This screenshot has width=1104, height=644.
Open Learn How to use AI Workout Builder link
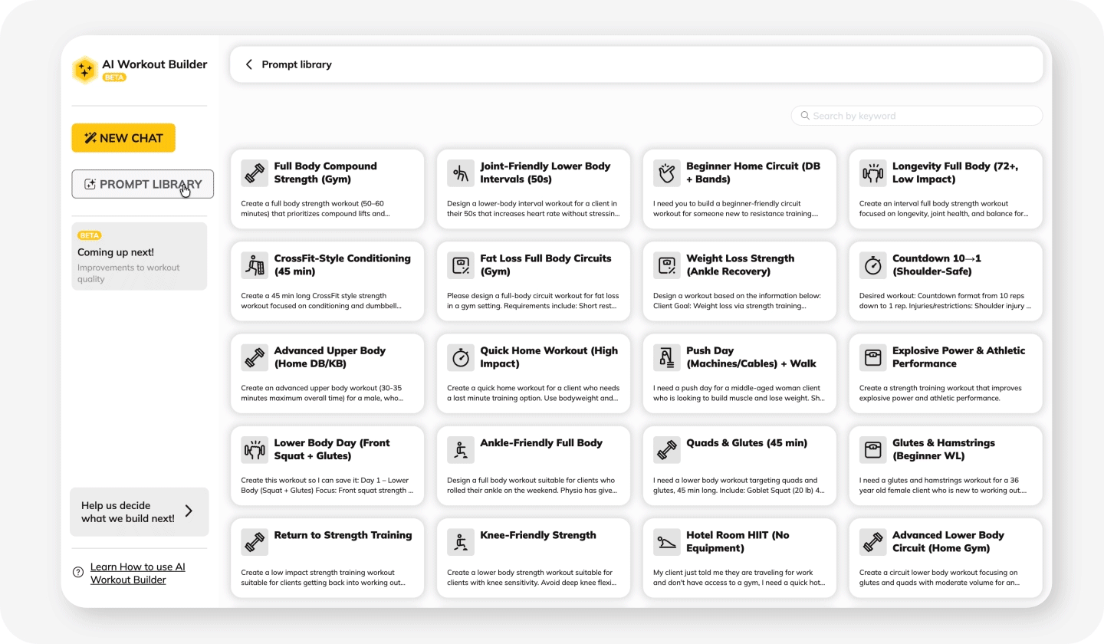point(138,573)
